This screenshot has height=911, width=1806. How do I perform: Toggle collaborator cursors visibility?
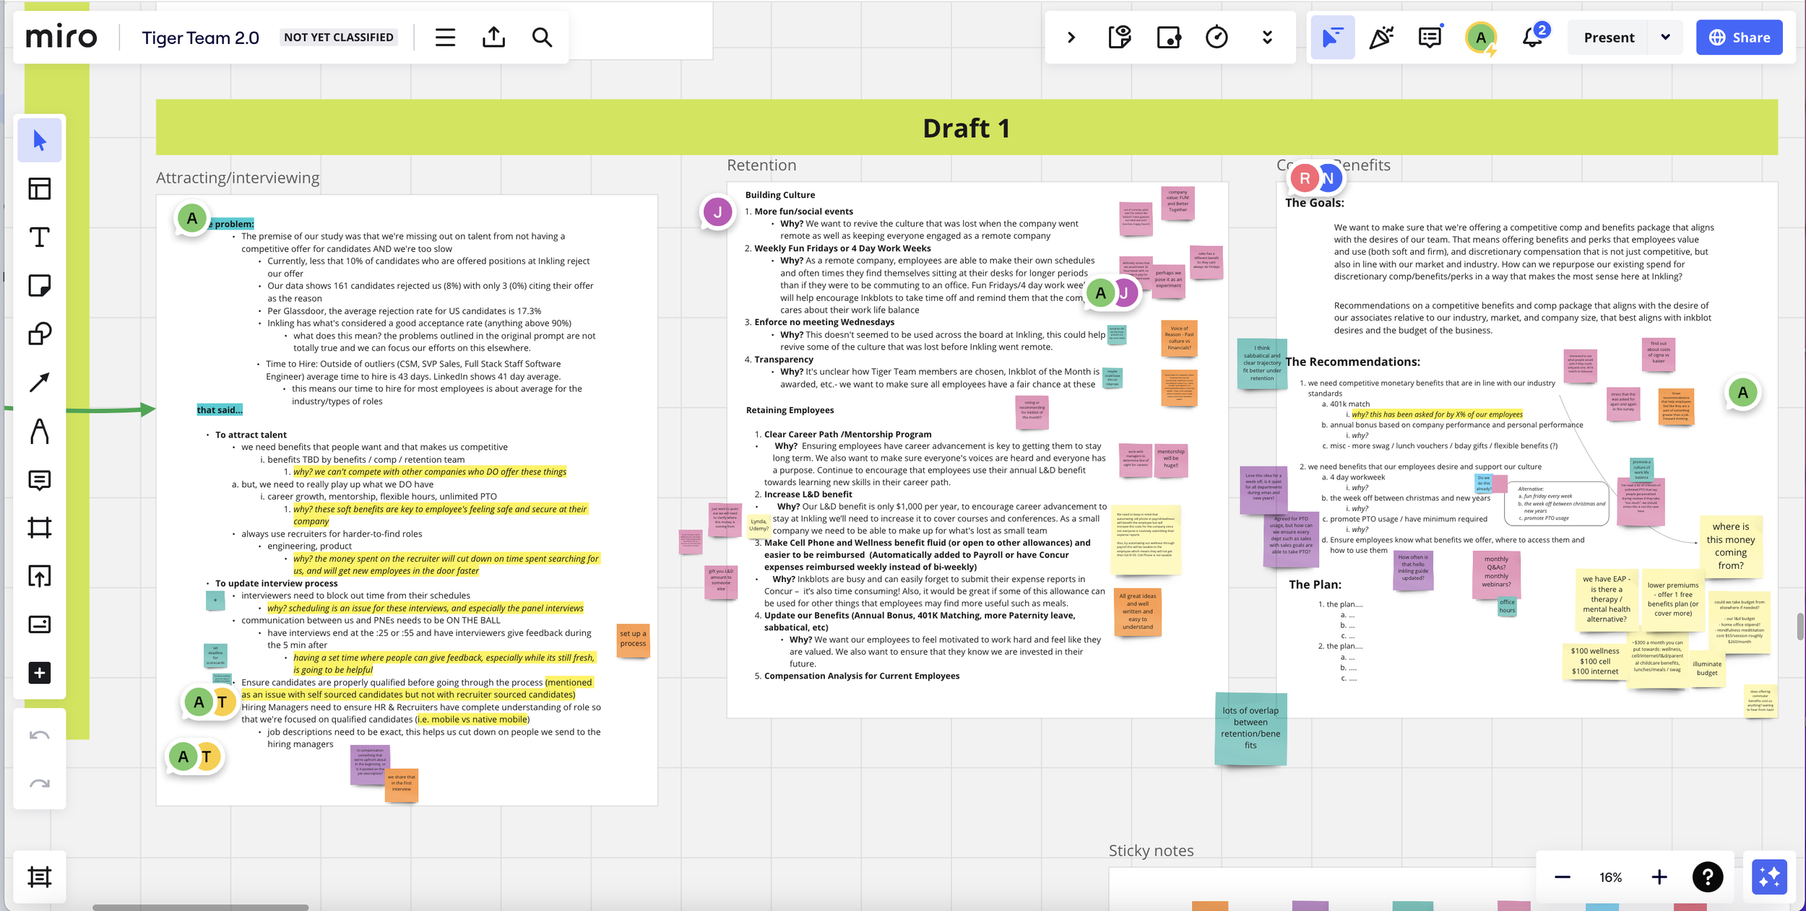pyautogui.click(x=1332, y=38)
